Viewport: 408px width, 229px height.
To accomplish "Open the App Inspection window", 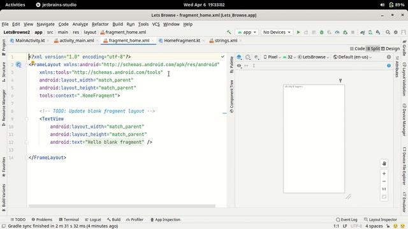I will [166, 219].
